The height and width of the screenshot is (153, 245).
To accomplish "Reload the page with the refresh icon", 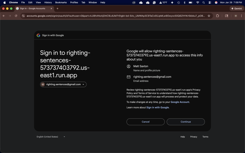I will coord(16,16).
